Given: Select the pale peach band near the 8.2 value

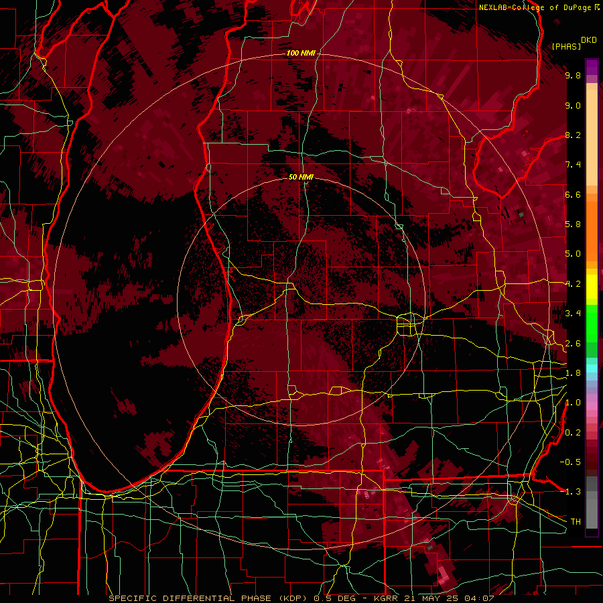Looking at the screenshot, I should (592, 139).
